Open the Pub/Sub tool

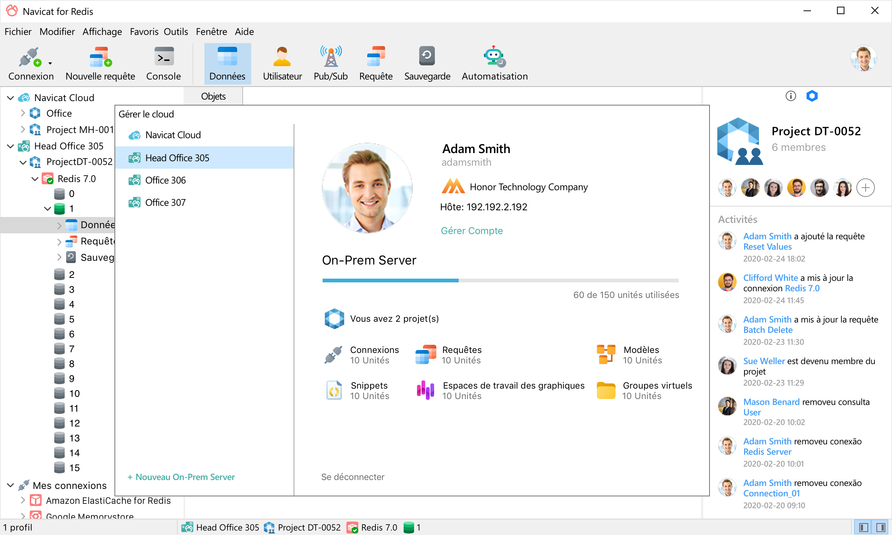pyautogui.click(x=330, y=64)
